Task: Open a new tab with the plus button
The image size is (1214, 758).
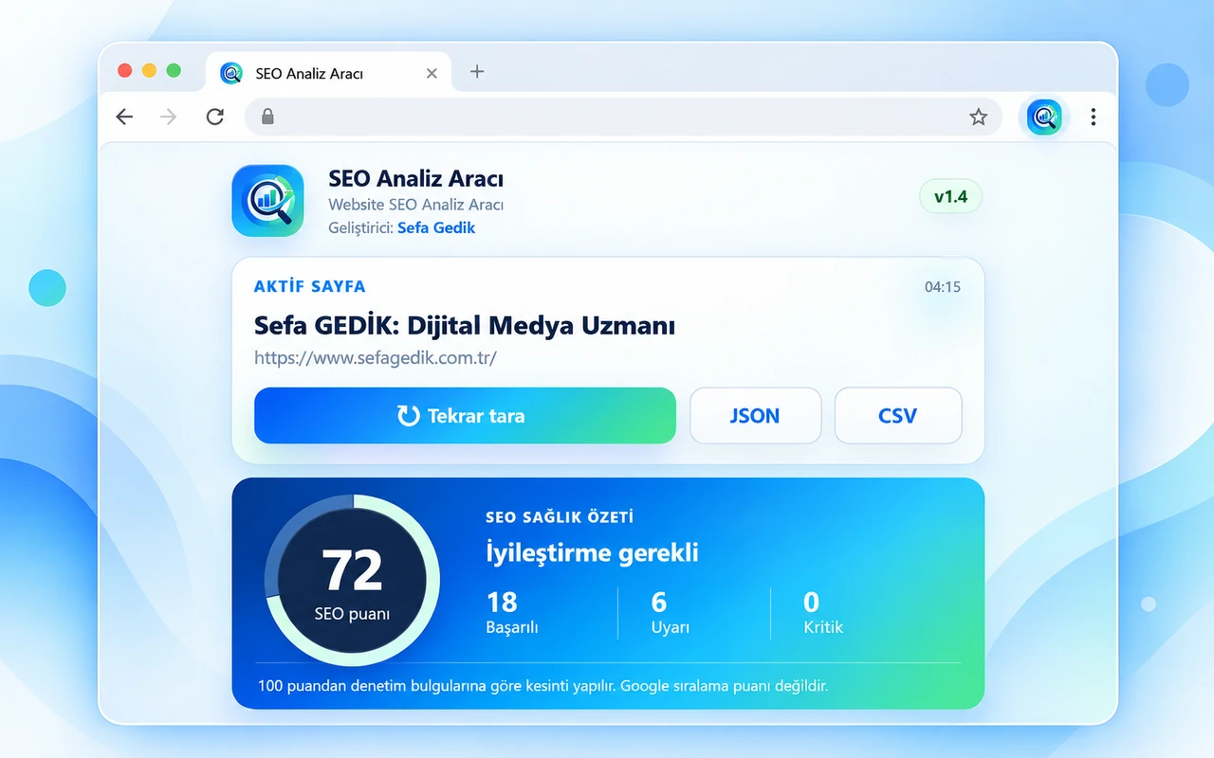Action: (x=477, y=72)
